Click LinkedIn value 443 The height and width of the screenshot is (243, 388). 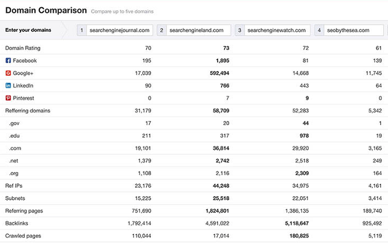point(304,86)
